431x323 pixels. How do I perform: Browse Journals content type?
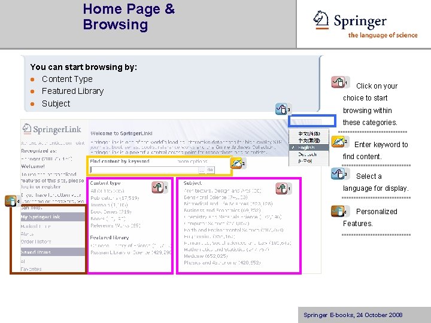(109, 205)
